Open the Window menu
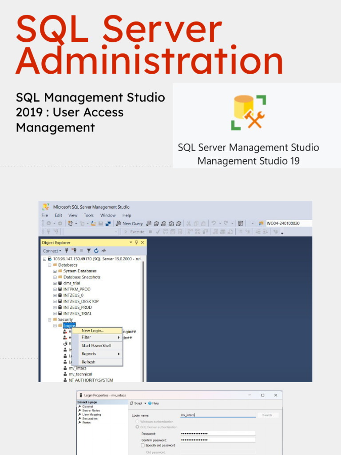Viewport: 341px width, 455px height. pos(108,216)
